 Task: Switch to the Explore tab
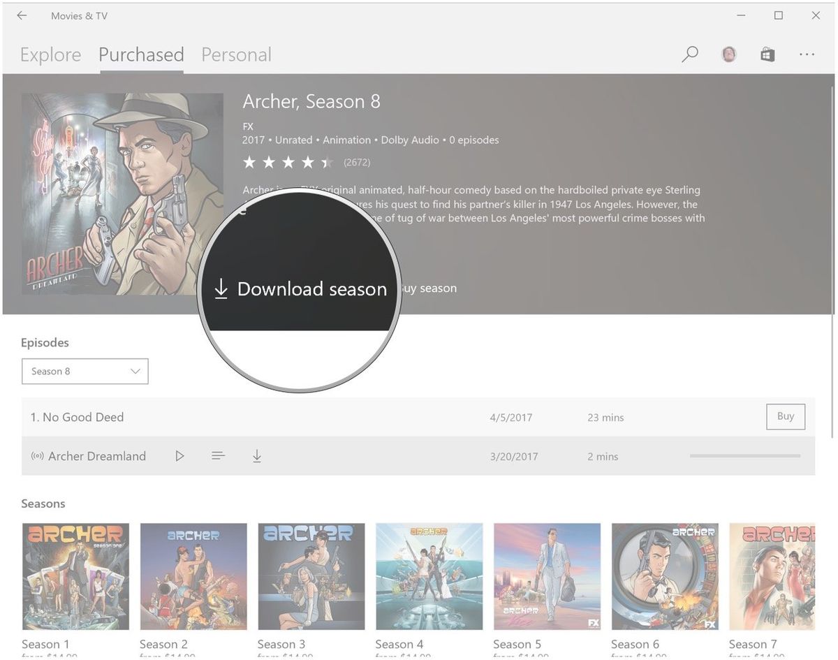pyautogui.click(x=50, y=54)
